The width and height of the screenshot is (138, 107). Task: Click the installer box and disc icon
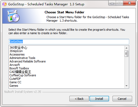tap(13, 16)
